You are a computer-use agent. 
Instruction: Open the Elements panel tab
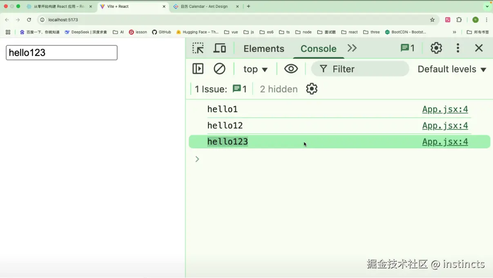pos(264,49)
